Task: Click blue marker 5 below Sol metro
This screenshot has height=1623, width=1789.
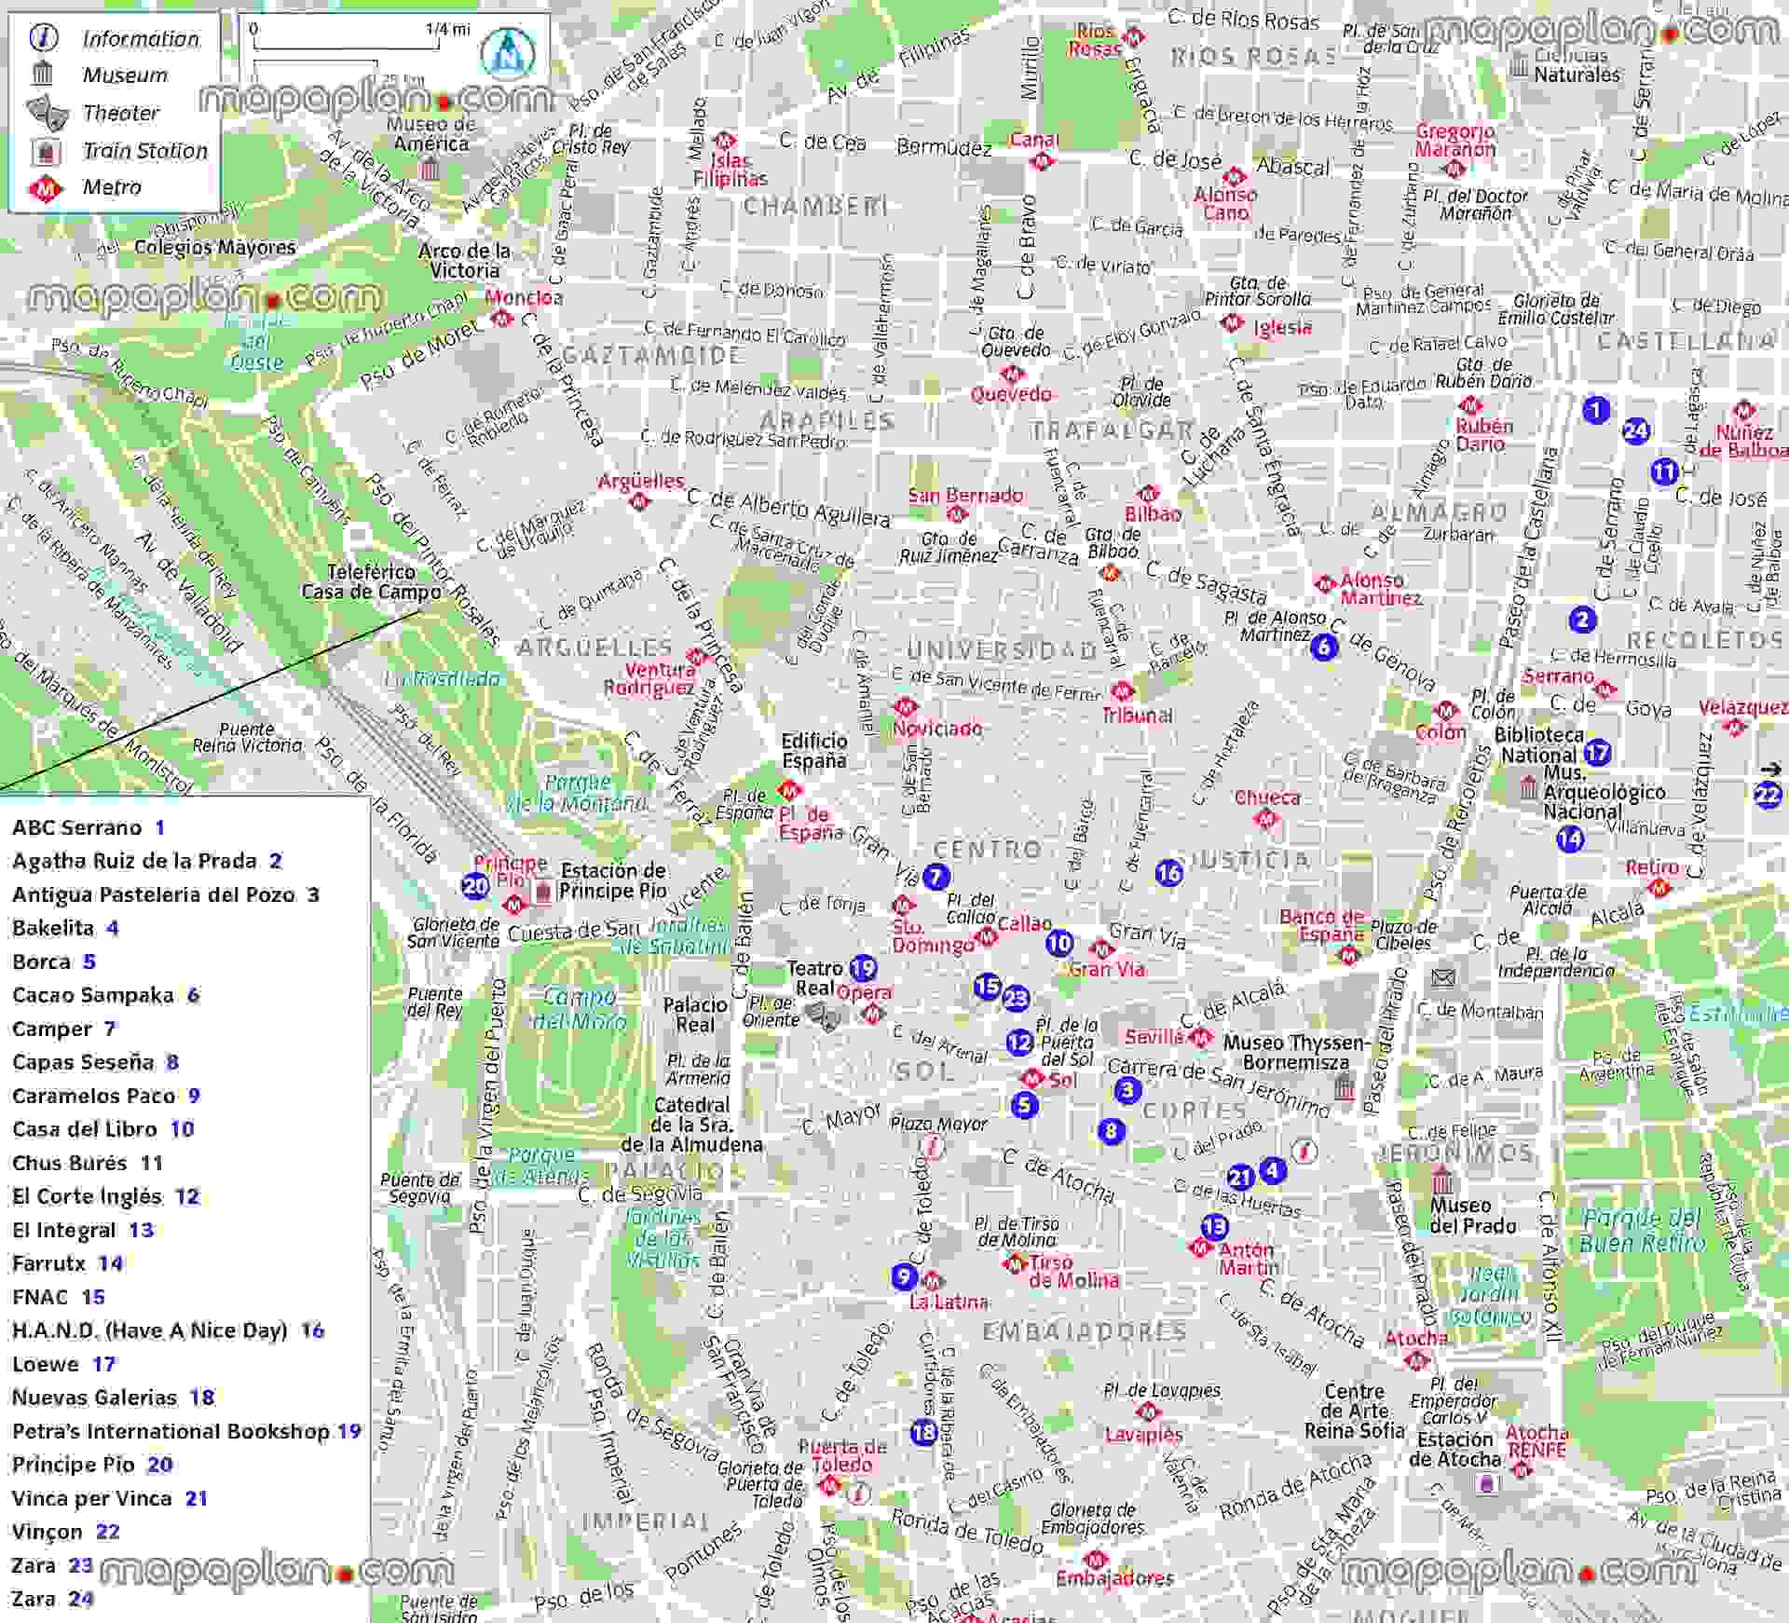Action: 1025,1105
